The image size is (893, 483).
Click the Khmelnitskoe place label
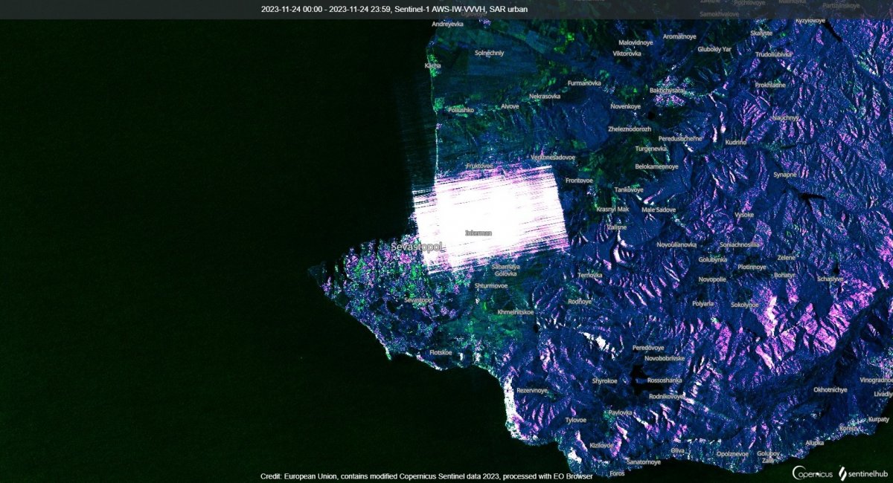pyautogui.click(x=516, y=312)
